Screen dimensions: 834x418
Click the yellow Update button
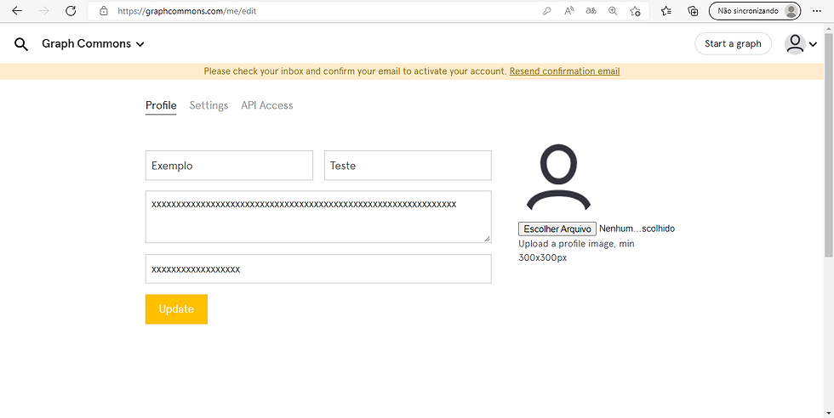[176, 309]
